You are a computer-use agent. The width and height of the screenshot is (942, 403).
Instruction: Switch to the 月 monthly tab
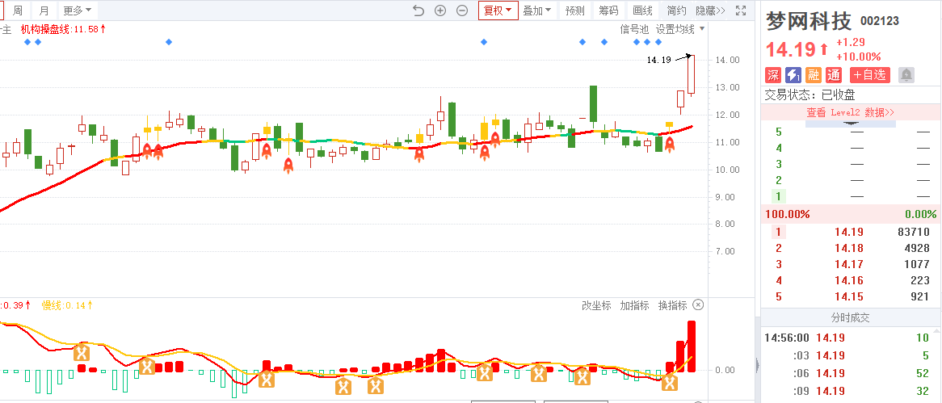click(x=44, y=10)
